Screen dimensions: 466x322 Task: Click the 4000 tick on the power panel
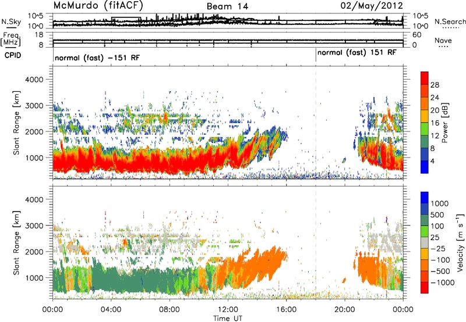(34, 80)
